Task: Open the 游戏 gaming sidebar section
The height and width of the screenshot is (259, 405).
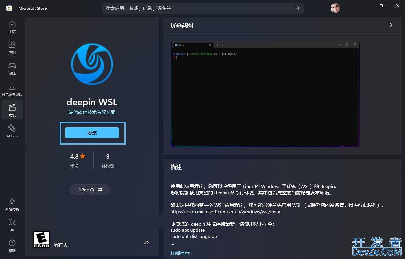Action: click(x=12, y=69)
